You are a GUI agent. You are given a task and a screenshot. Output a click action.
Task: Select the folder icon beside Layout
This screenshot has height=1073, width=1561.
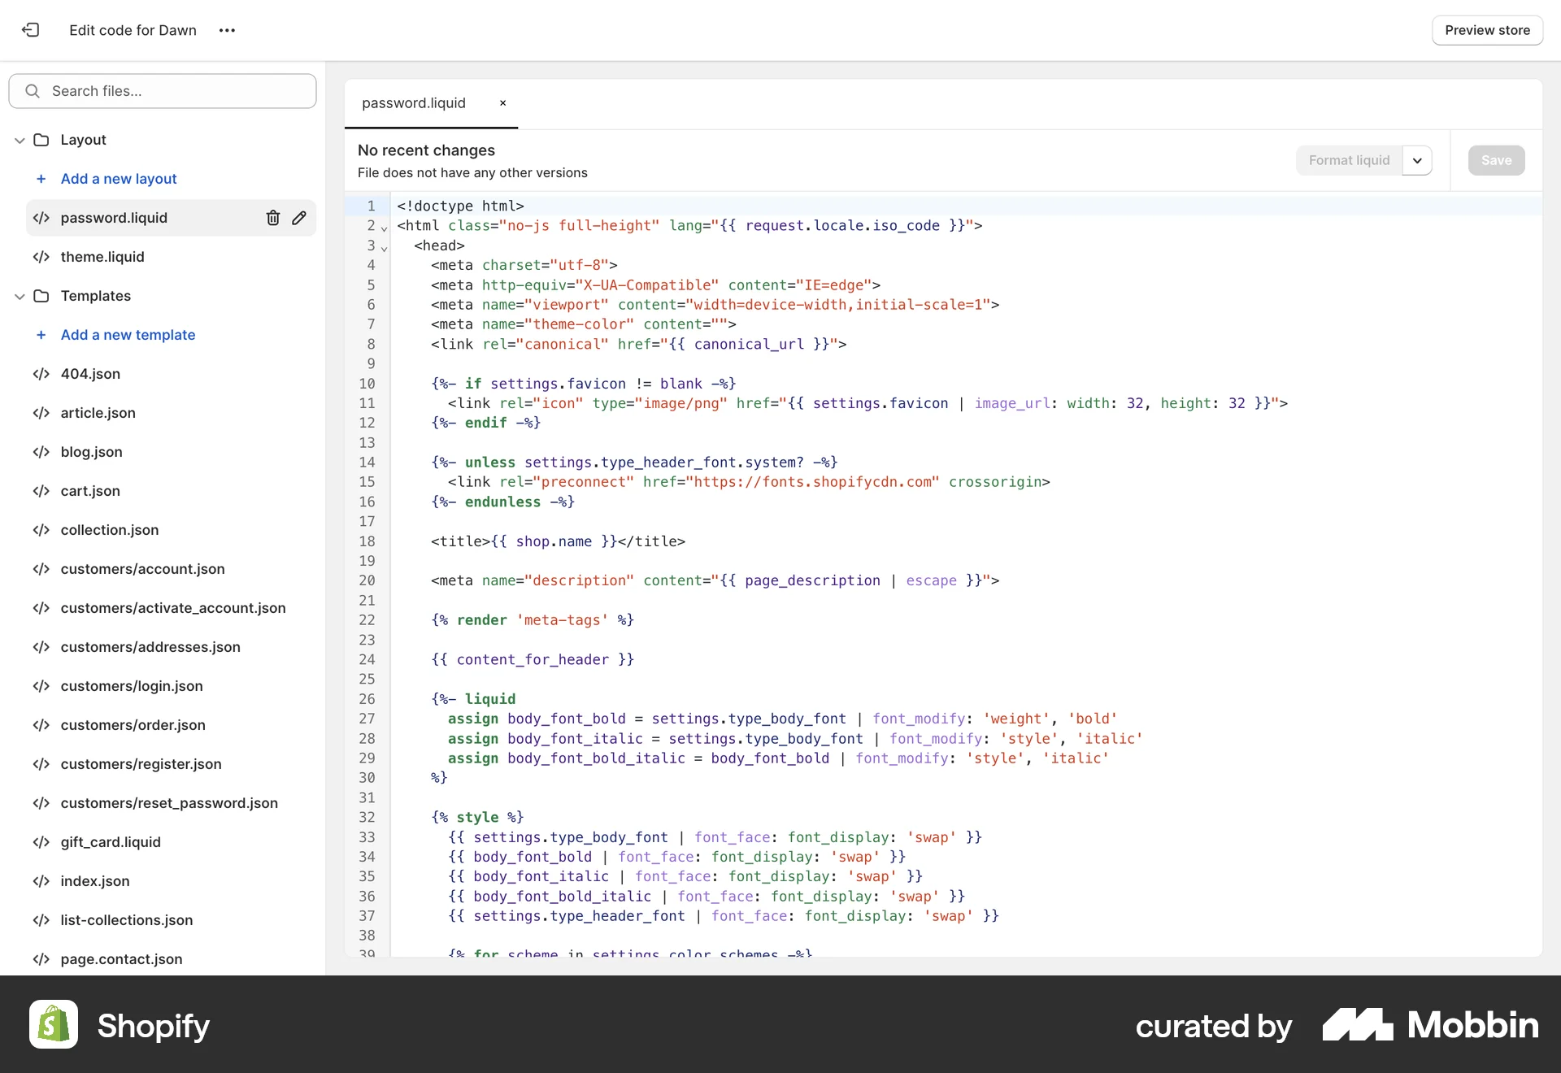click(x=41, y=140)
